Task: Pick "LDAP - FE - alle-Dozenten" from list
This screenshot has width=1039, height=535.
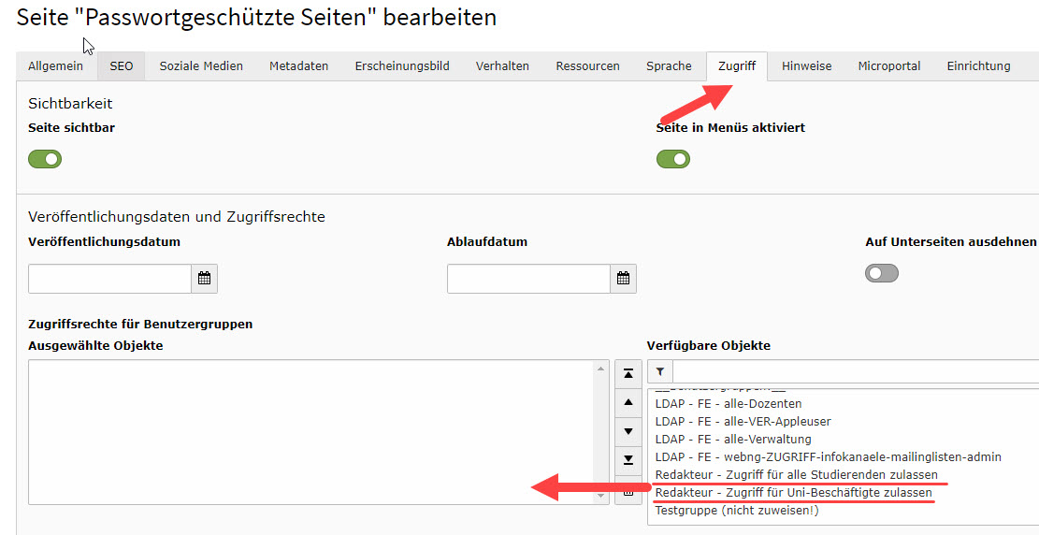Action: (729, 404)
